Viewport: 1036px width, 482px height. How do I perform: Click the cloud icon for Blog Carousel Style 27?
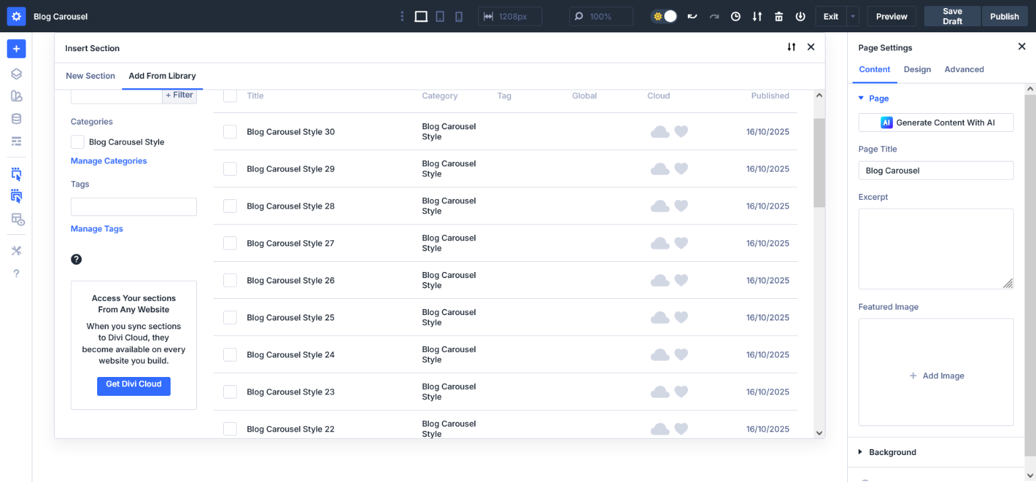[660, 243]
